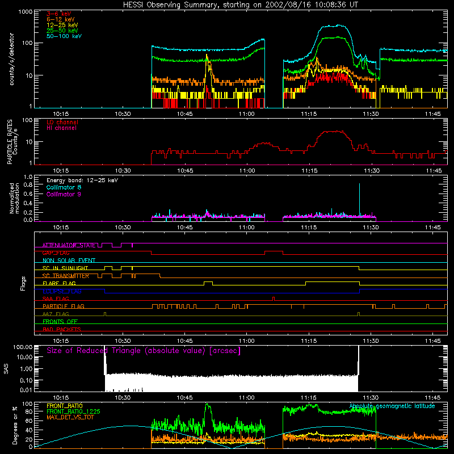Click the GAP_FLAG label
Viewport: 454px width, 454px height.
[x=56, y=253]
